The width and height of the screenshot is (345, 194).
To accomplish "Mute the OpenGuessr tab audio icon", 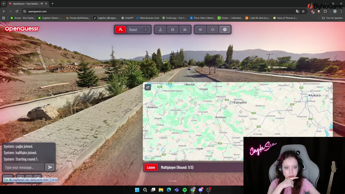I will (42, 4).
